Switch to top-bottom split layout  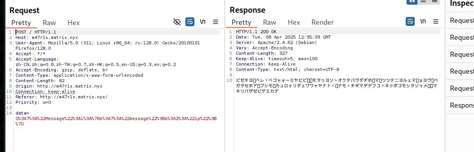click(x=423, y=2)
